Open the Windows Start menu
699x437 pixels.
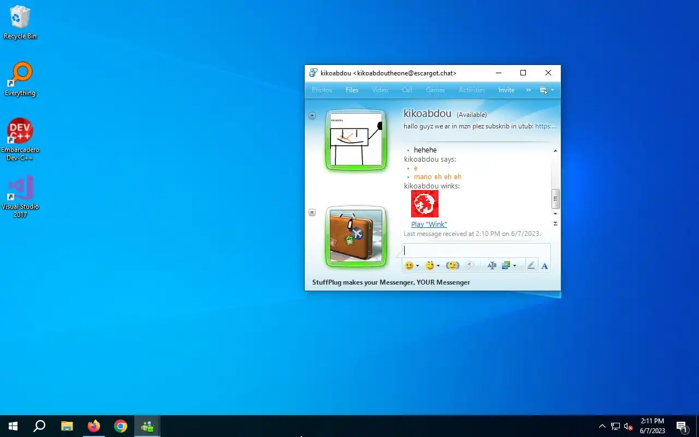pos(13,426)
